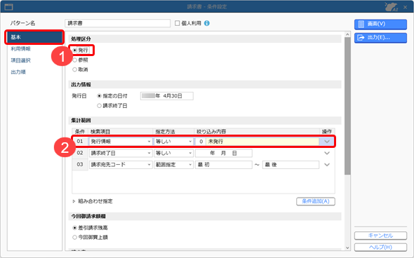Expand row 01 operation chevron

click(x=327, y=142)
